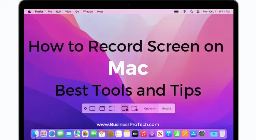The height and width of the screenshot is (140, 256).
Task: Open the Options dropdown in screenshot toolbar
Action: coord(150,109)
